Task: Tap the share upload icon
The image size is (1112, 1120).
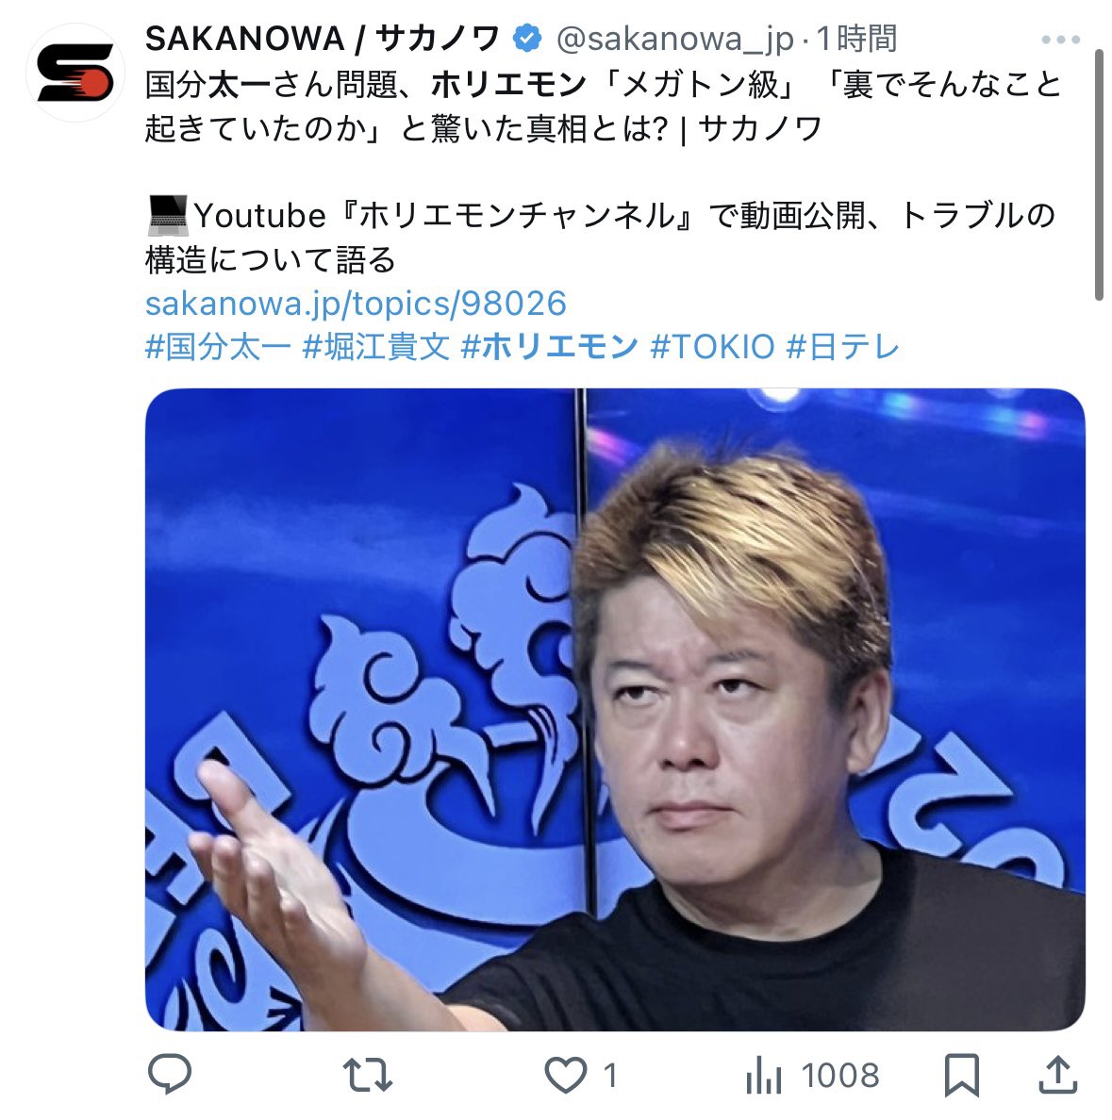Action: [1057, 1074]
